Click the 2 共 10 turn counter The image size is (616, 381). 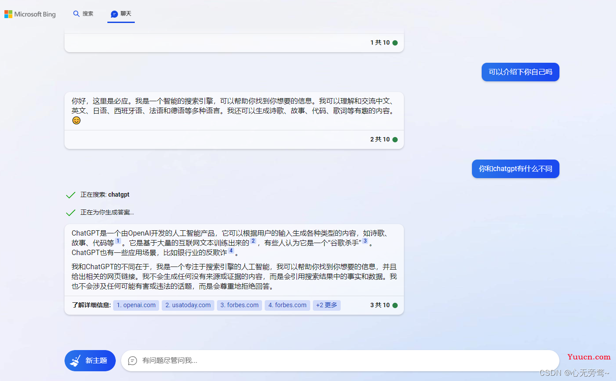(x=380, y=140)
